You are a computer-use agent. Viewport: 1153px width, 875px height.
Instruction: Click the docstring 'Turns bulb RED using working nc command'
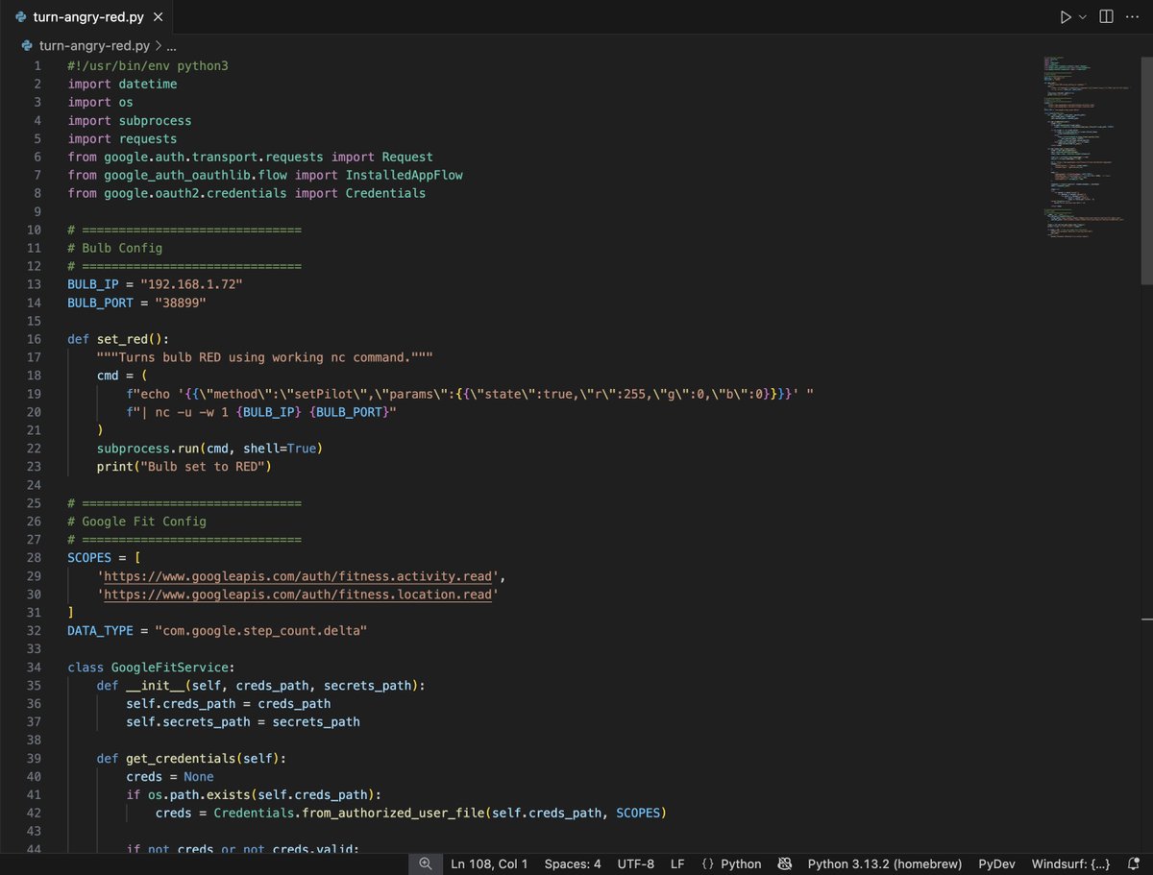tap(265, 357)
